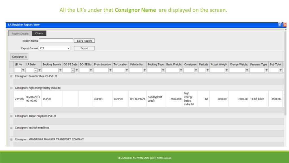Open the filter icon for Charge Weight column
The width and height of the screenshot is (289, 163).
(247, 70)
